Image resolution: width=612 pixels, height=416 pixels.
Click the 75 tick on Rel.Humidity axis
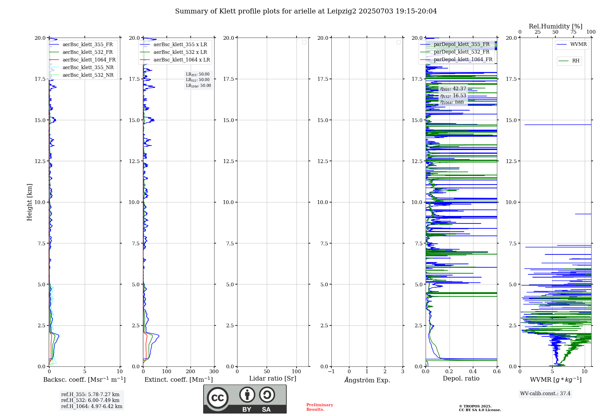[x=573, y=32]
